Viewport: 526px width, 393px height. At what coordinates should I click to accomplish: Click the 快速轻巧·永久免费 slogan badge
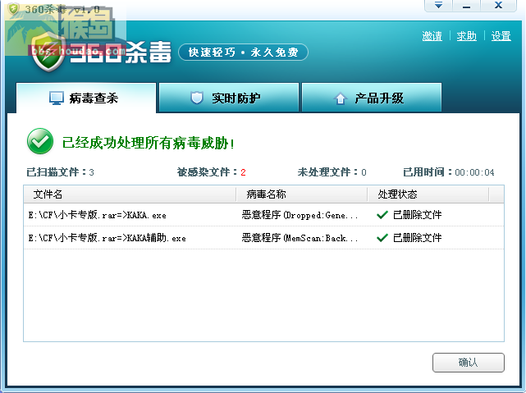tap(243, 52)
